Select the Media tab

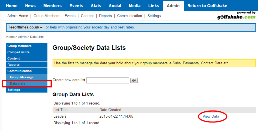(135, 6)
